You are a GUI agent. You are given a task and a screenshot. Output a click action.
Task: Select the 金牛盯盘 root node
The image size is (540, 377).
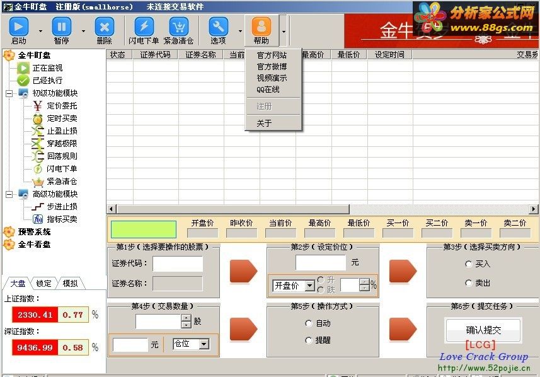pyautogui.click(x=34, y=55)
